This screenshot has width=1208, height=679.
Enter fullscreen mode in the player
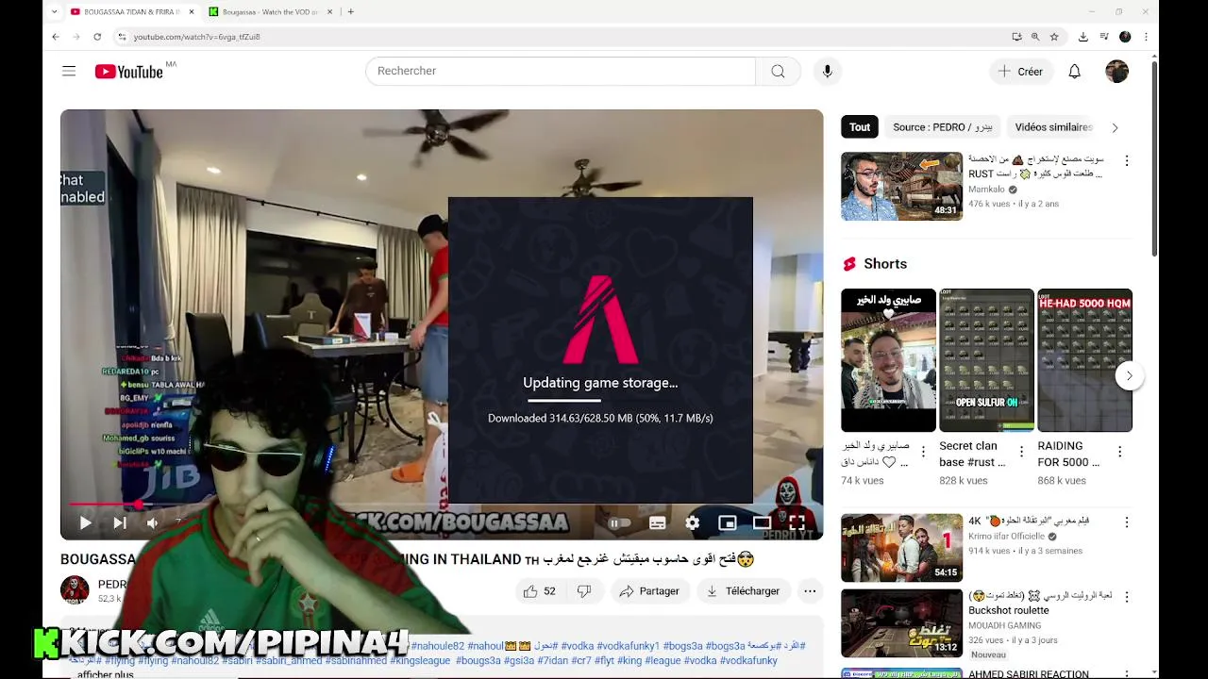coord(797,522)
